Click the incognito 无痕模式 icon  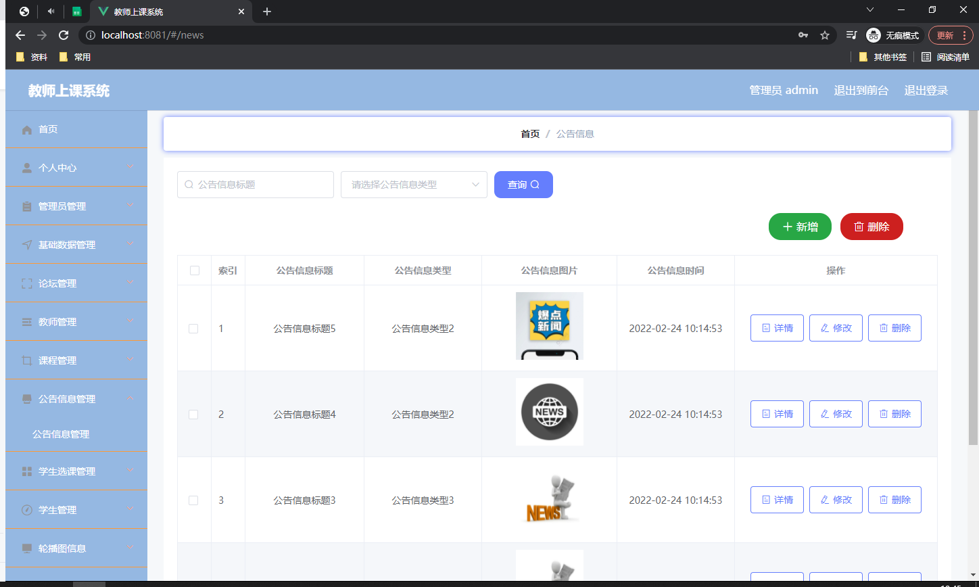click(x=874, y=35)
